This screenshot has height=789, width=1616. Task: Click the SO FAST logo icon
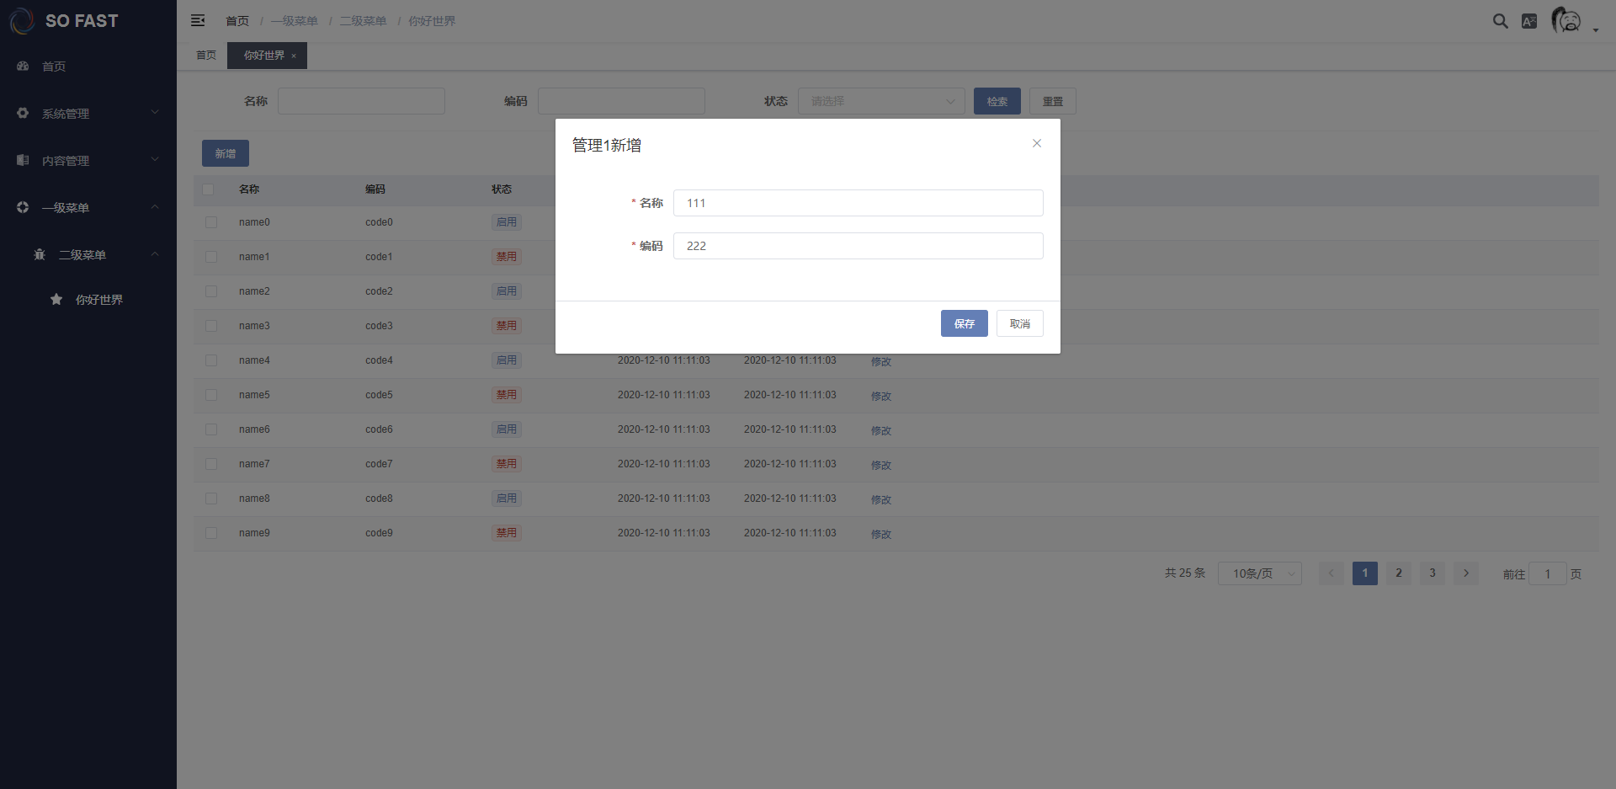coord(22,21)
